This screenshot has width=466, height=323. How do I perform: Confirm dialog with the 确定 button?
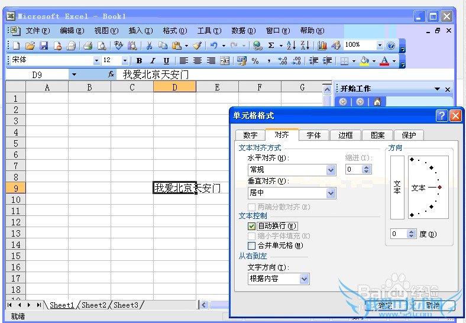tap(386, 306)
